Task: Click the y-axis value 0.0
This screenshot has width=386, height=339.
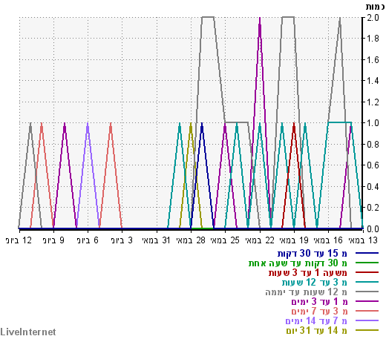Action: 373,228
